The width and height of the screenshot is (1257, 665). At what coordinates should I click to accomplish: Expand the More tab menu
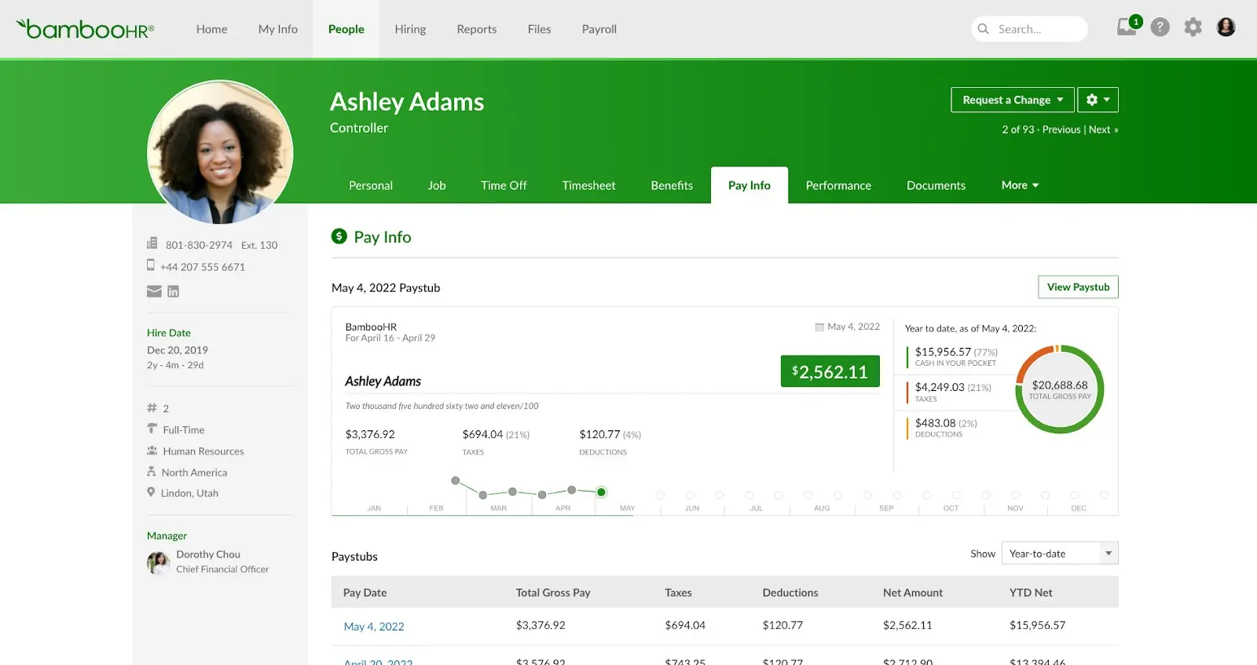click(1020, 185)
